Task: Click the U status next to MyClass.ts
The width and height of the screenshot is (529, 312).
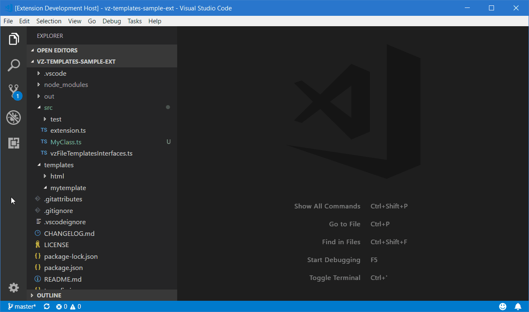Action: (x=168, y=142)
